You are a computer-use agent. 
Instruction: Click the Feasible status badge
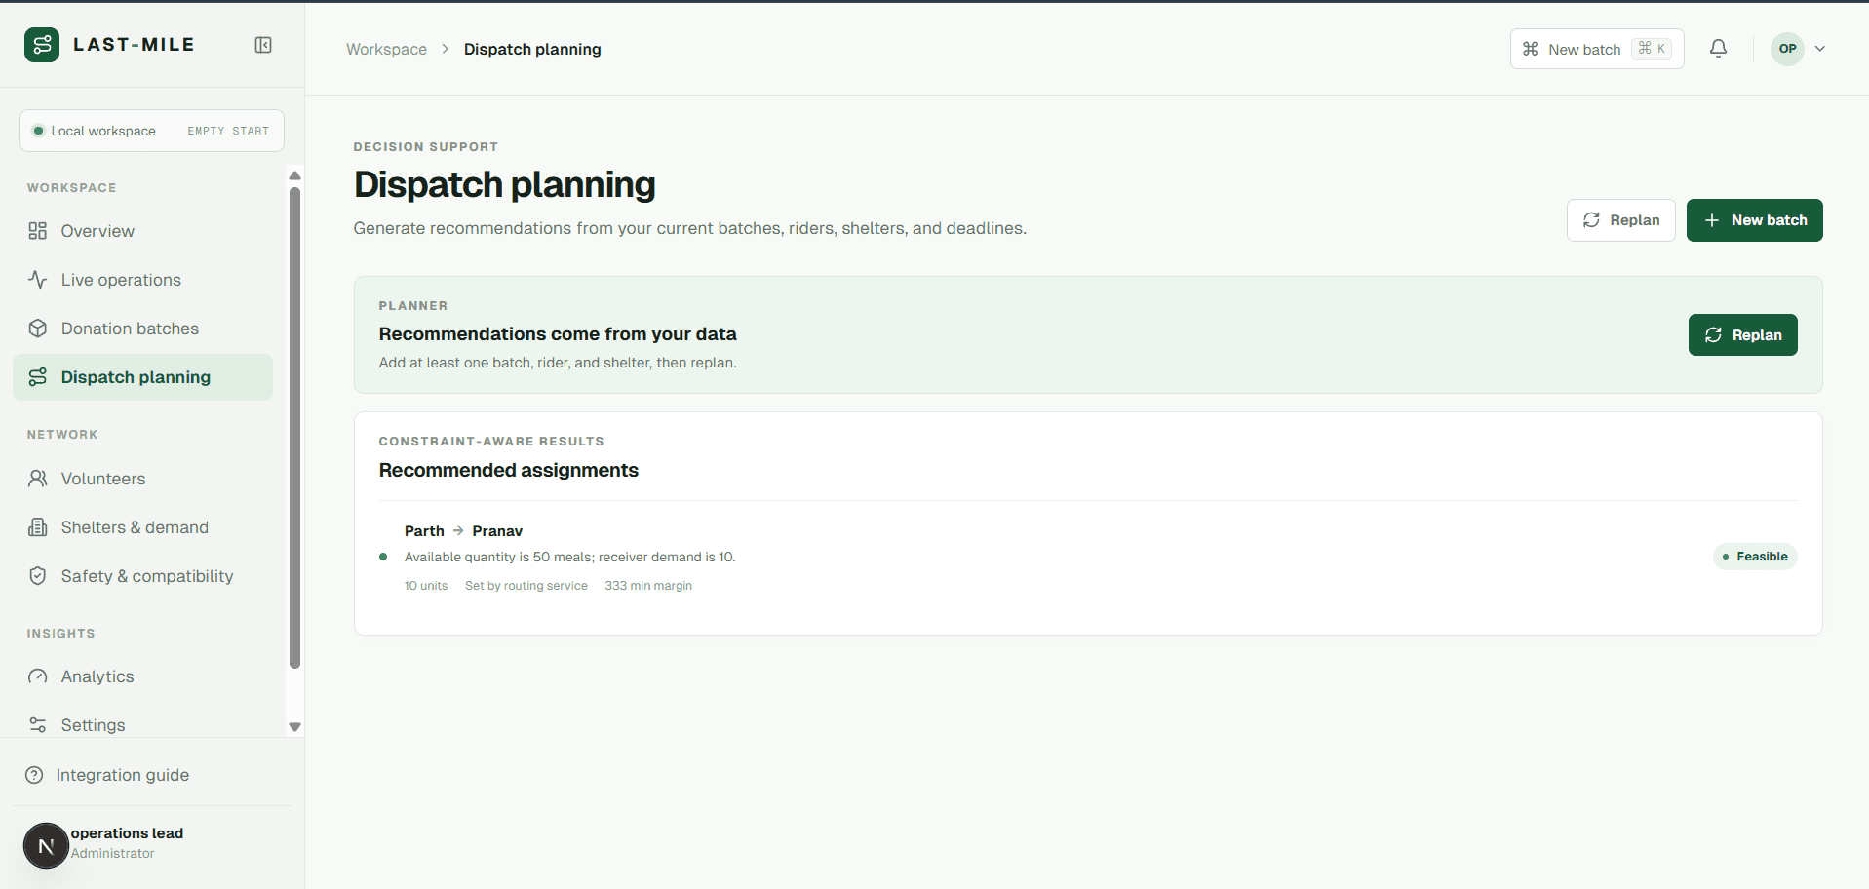pos(1755,557)
